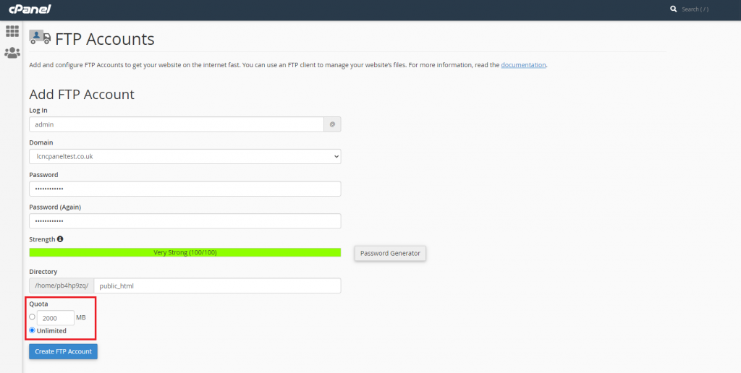Click the 2000 quota value field
Viewport: 741px width, 373px height.
click(x=55, y=318)
